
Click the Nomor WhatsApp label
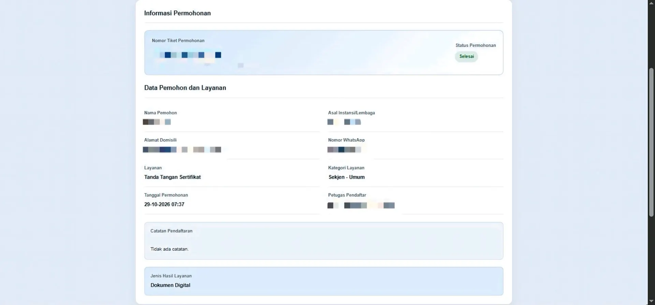(346, 140)
